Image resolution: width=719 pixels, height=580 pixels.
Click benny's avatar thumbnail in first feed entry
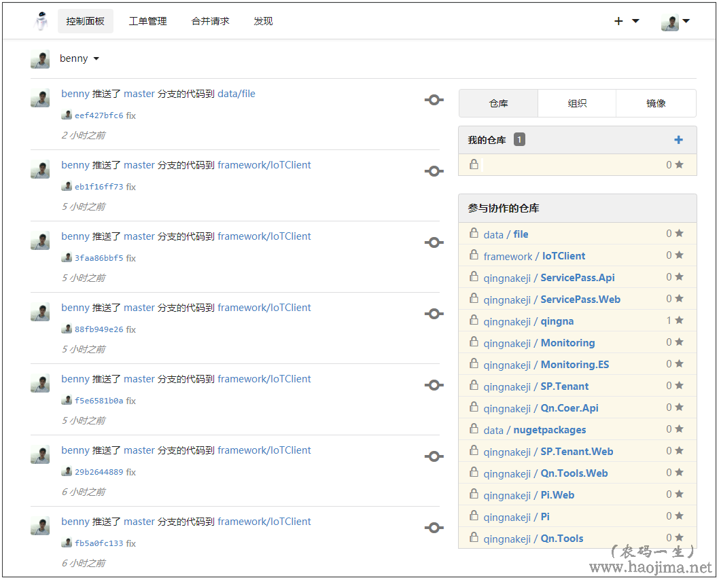(40, 98)
